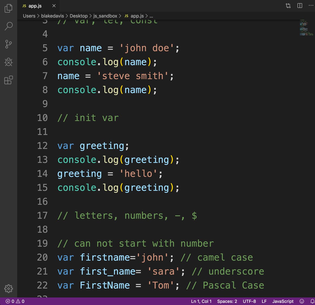
Task: Change file encoding UTF-8
Action: click(x=249, y=301)
